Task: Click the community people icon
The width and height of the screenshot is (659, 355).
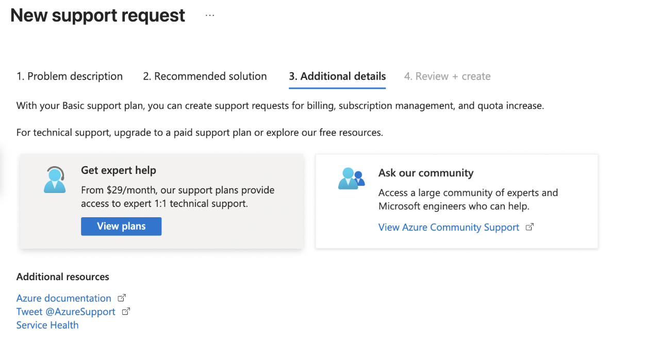Action: [351, 179]
